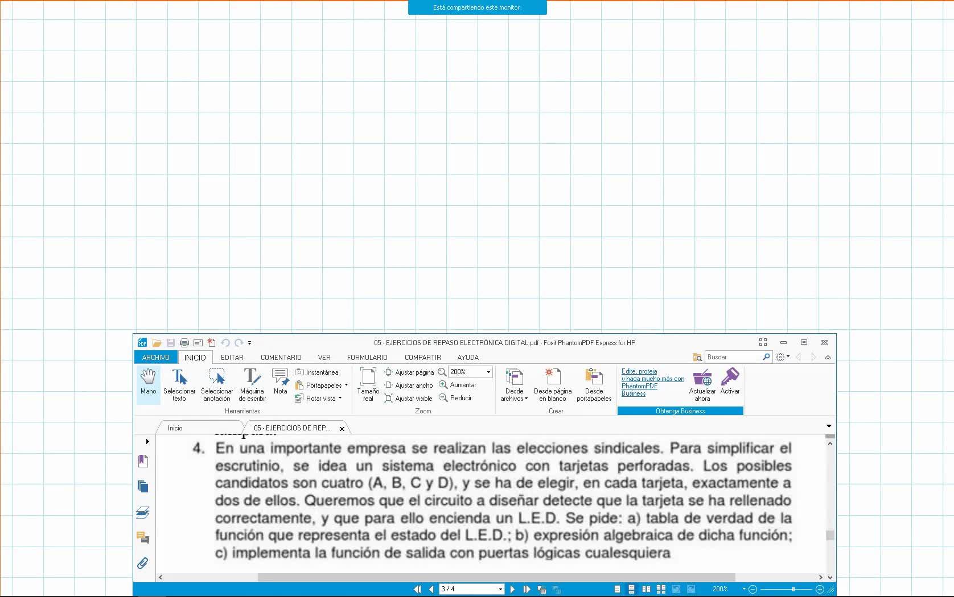Open the ARCHIVO menu
The width and height of the screenshot is (954, 597).
pos(156,358)
